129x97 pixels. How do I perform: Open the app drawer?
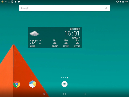pyautogui.click(x=64, y=84)
